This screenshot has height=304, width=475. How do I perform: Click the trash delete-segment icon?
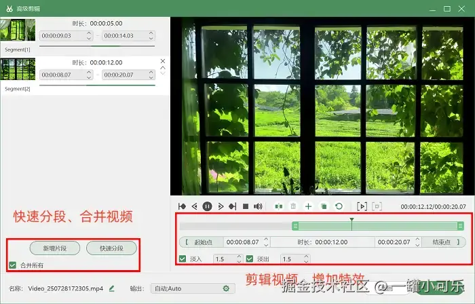pyautogui.click(x=293, y=206)
